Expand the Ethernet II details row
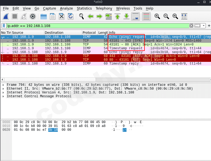The image size is (211, 161). point(3,89)
